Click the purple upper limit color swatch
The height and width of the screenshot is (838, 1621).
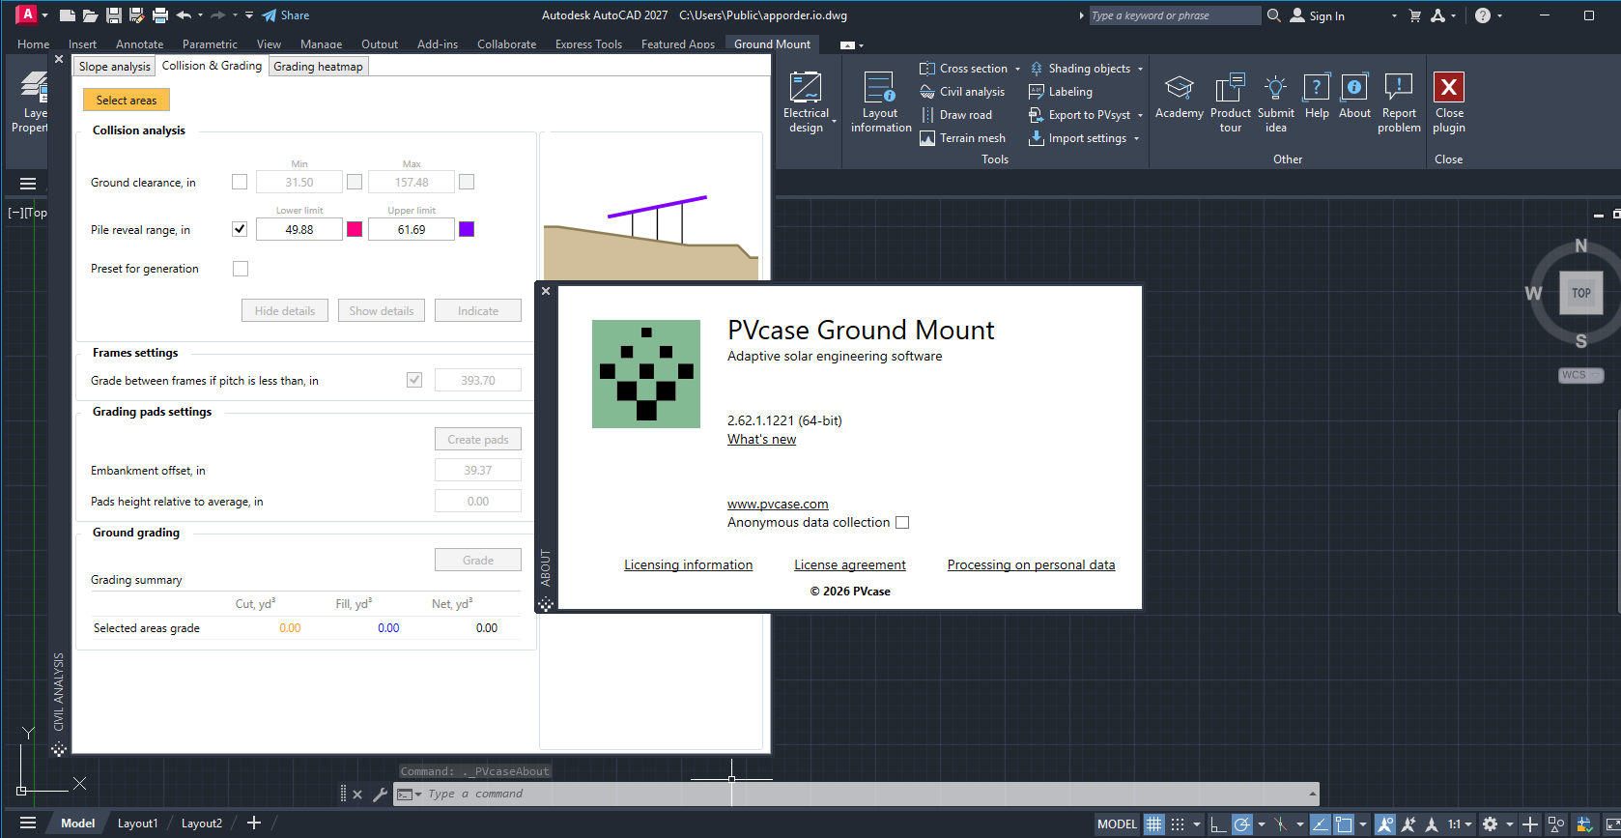467,229
